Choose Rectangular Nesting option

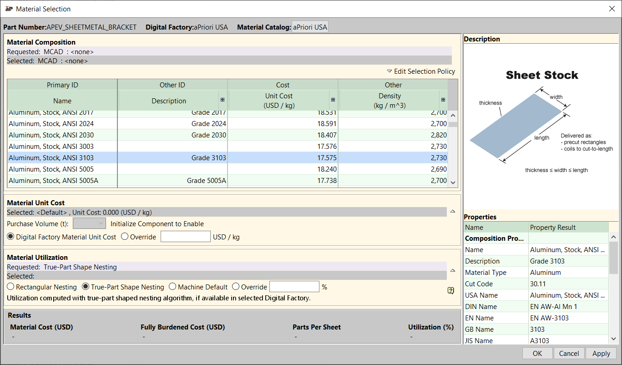coord(11,287)
